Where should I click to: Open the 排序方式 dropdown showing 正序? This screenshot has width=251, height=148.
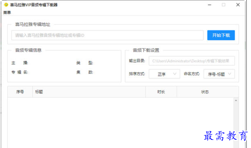pyautogui.click(x=164, y=74)
